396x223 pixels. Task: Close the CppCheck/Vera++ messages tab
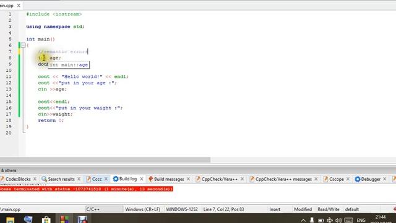[316, 179]
